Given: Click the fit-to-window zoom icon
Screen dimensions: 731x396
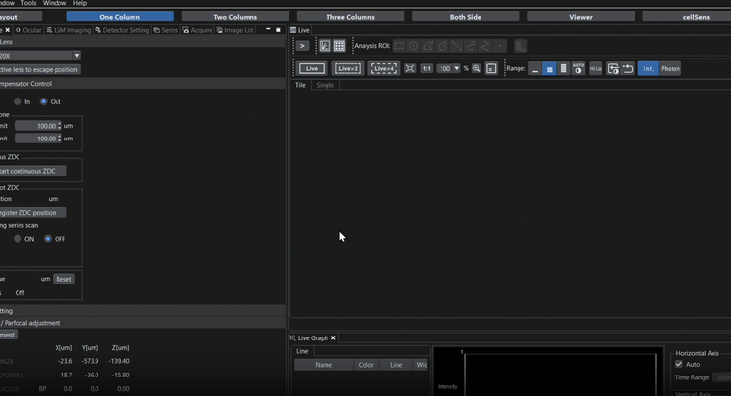Looking at the screenshot, I should [410, 69].
